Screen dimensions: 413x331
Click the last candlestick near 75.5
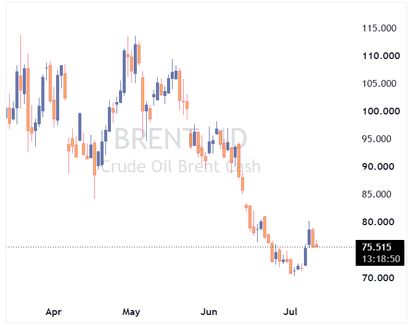pyautogui.click(x=316, y=244)
